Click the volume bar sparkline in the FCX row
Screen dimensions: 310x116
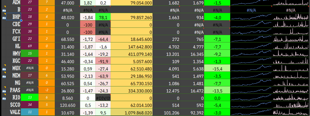(291, 32)
